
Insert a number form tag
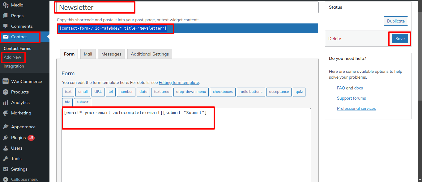click(126, 92)
